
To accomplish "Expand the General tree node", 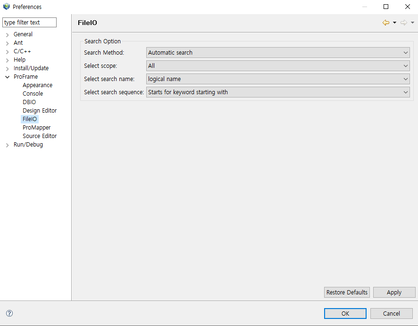I will click(7, 34).
